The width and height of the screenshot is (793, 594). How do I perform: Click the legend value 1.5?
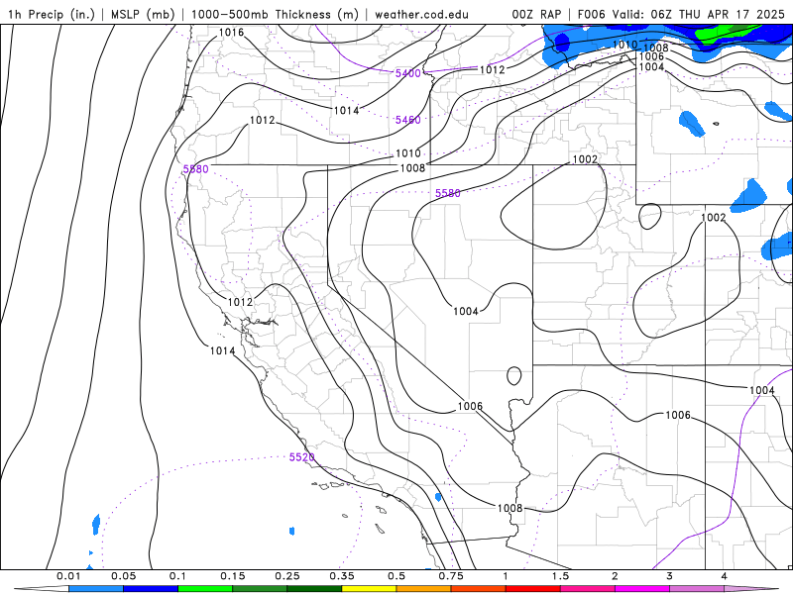[x=560, y=576]
